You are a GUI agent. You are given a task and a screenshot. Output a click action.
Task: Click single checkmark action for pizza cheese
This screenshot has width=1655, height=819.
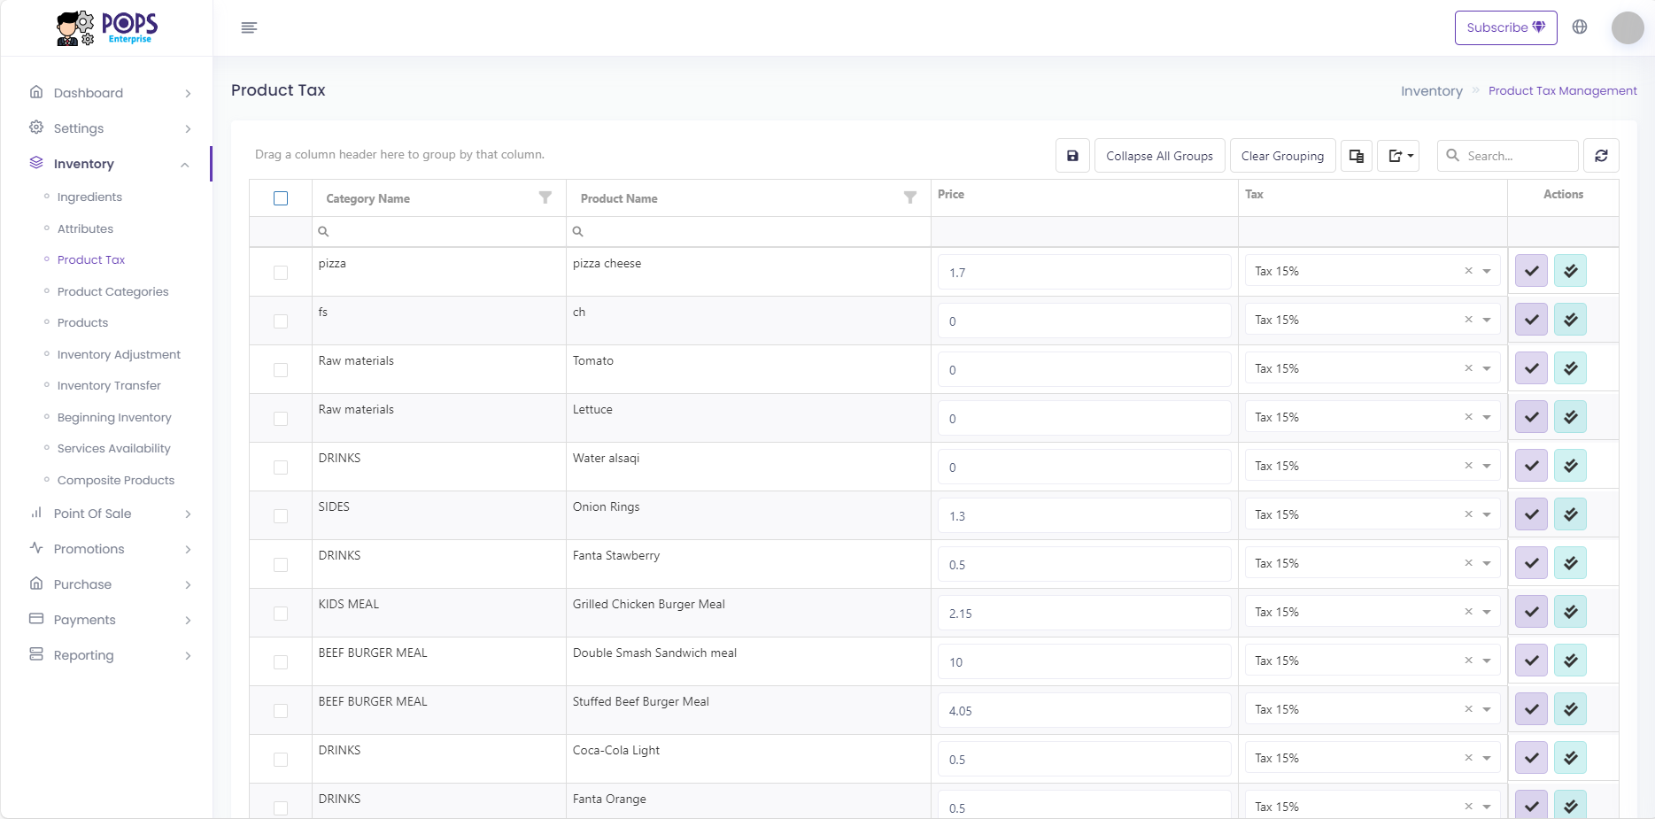pos(1531,271)
